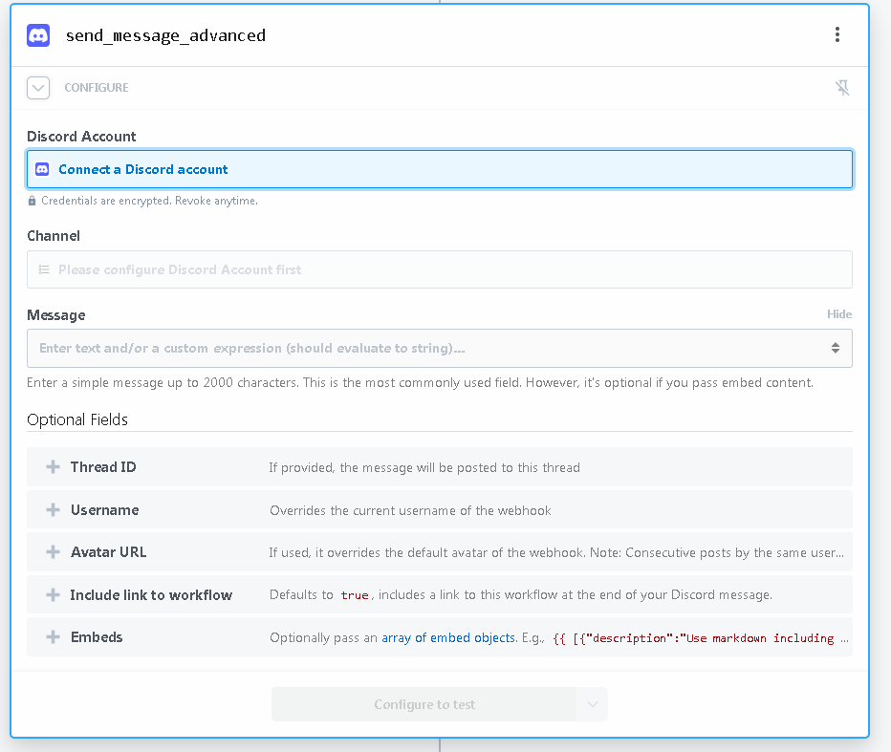This screenshot has width=891, height=752.
Task: Click the Discord Account label
Action: tap(81, 137)
